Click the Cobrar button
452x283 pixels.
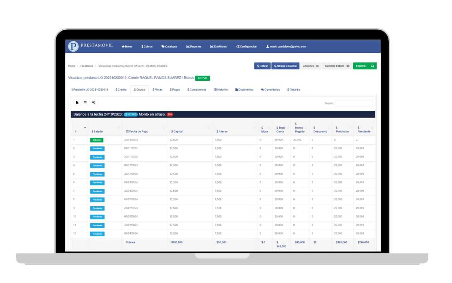pyautogui.click(x=262, y=66)
